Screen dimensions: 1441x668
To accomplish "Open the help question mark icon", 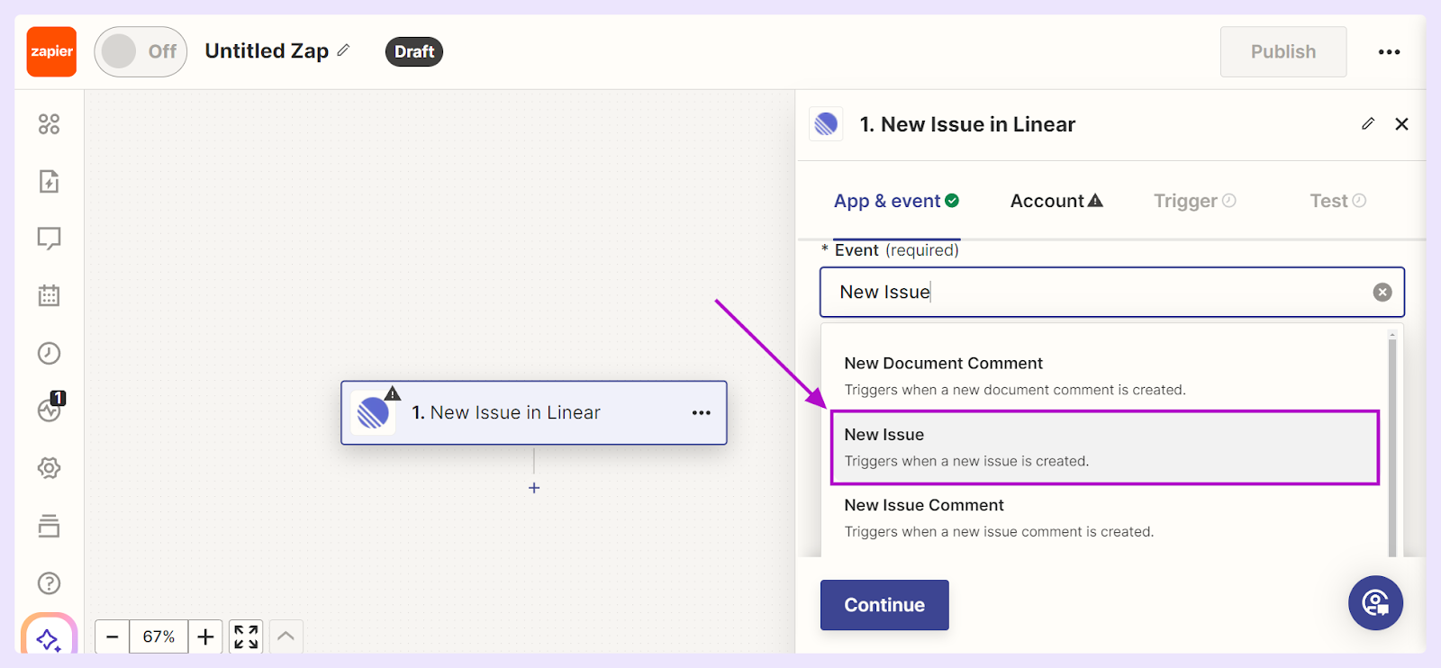I will point(49,583).
